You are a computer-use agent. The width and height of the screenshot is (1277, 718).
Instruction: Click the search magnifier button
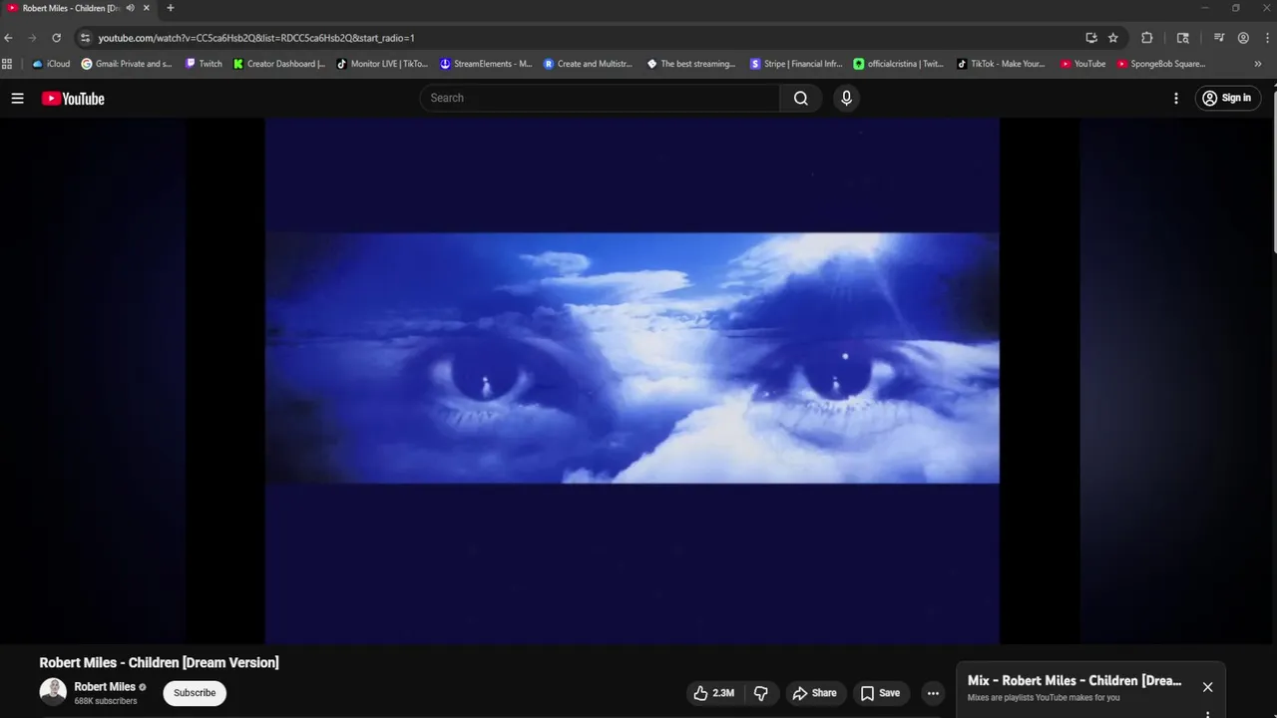point(801,98)
